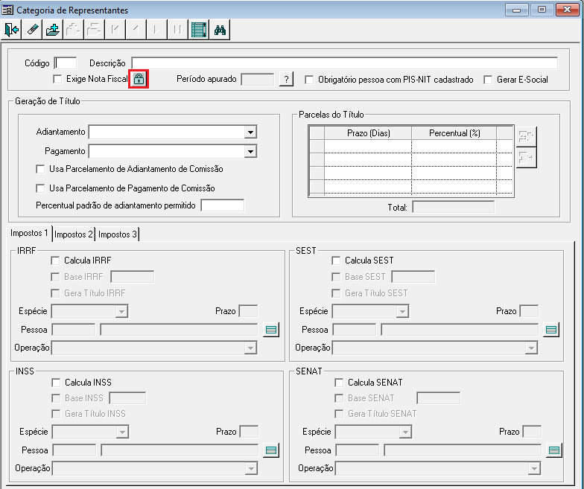Viewport: 584px width, 489px height.
Task: Expand the Adiantamento dropdown
Action: tap(250, 132)
